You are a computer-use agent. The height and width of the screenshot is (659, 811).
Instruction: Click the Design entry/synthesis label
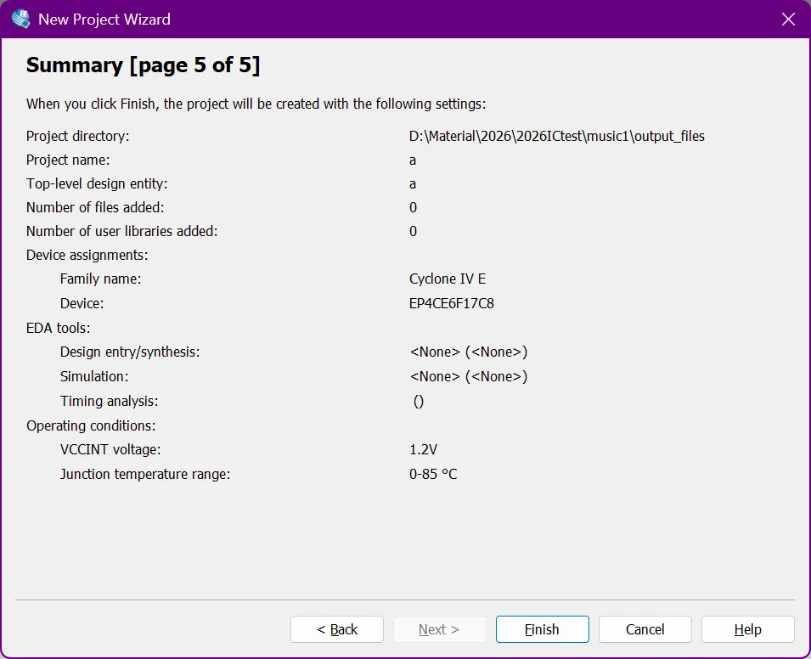130,352
